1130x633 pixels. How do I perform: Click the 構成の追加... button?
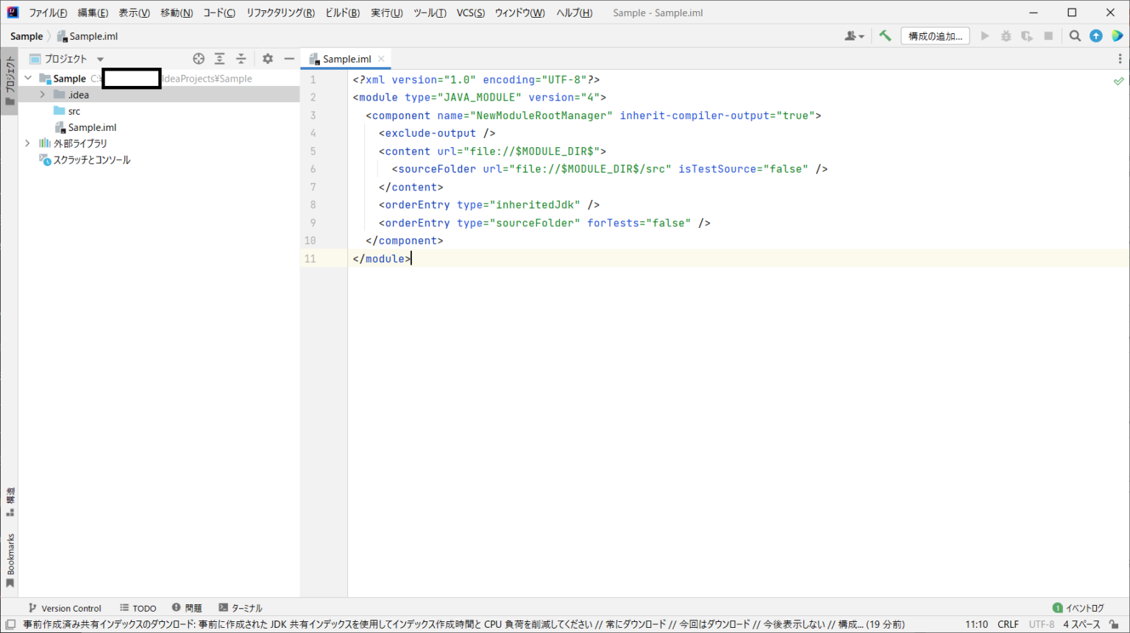click(934, 36)
